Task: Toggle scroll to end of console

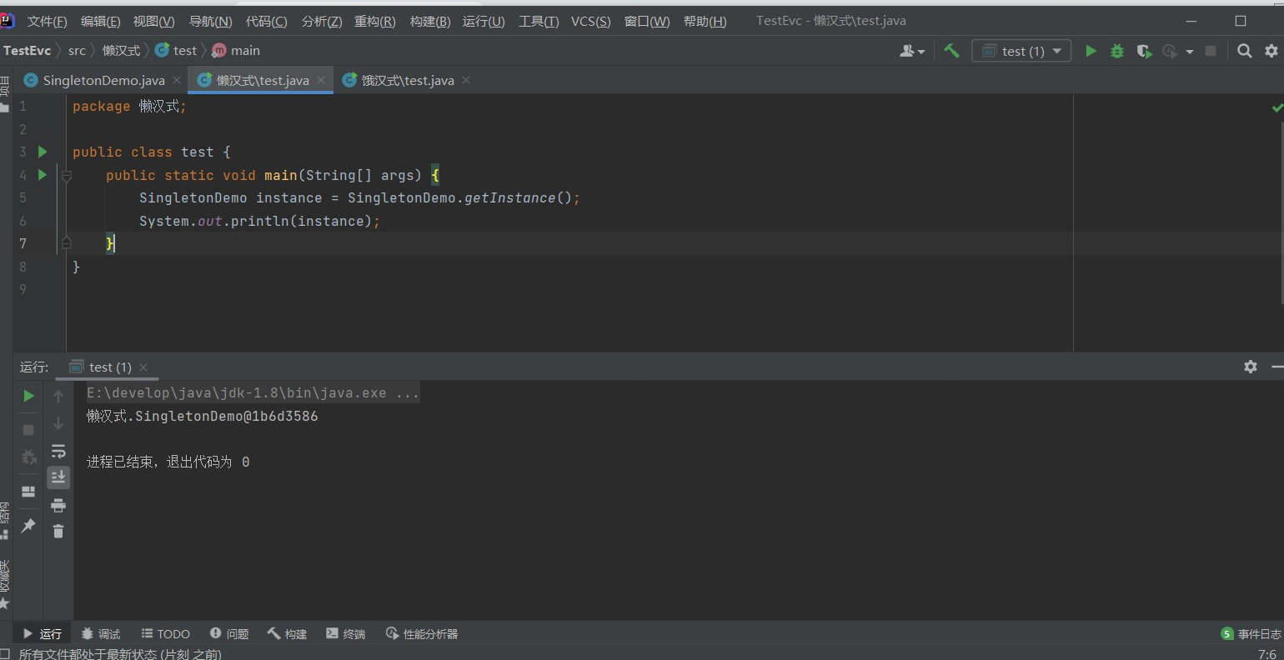Action: 58,477
